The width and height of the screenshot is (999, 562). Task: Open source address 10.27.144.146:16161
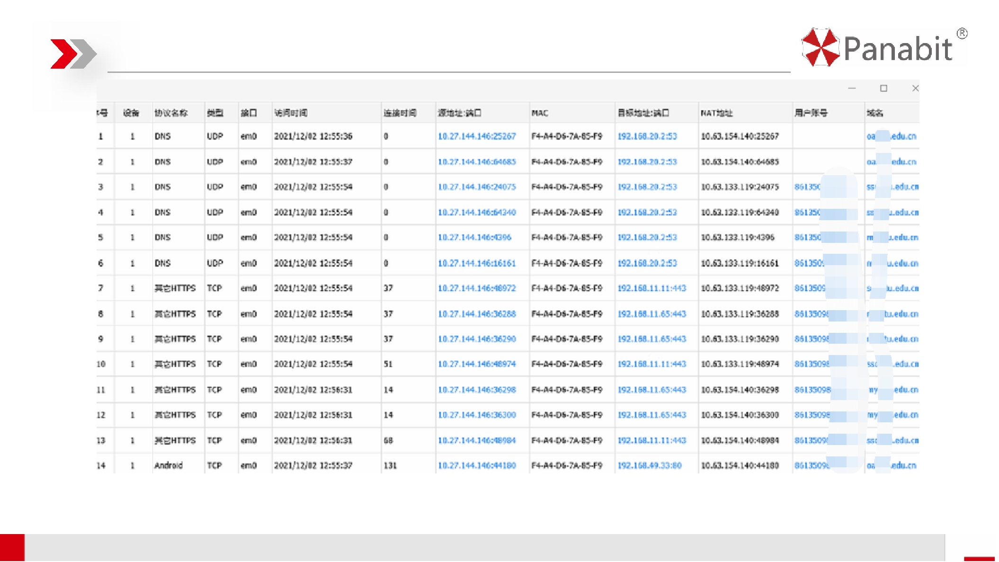coord(477,263)
